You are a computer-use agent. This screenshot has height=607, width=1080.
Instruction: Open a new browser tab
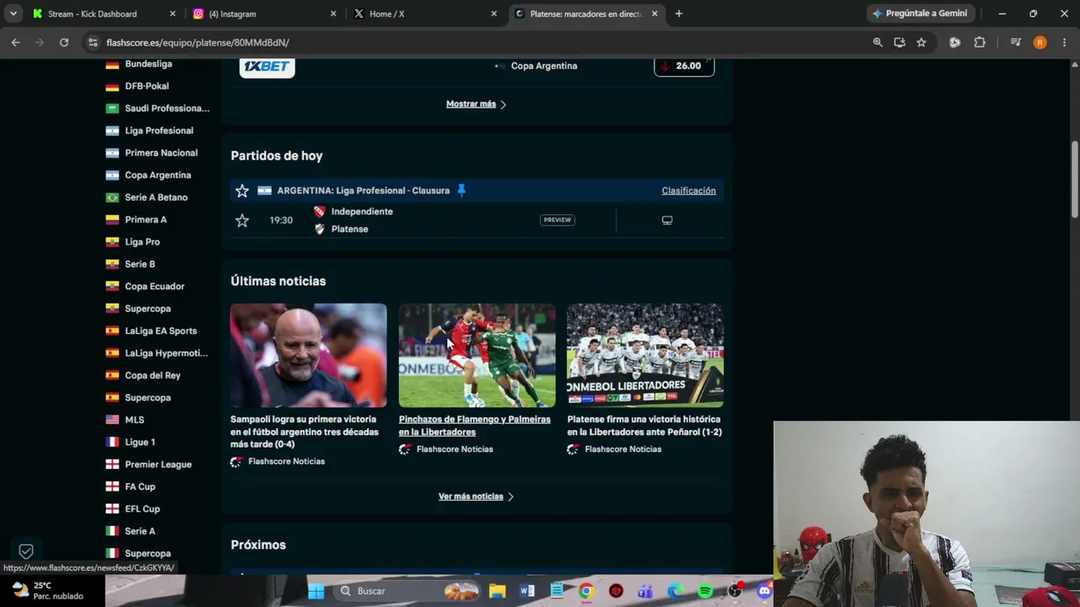pos(678,13)
